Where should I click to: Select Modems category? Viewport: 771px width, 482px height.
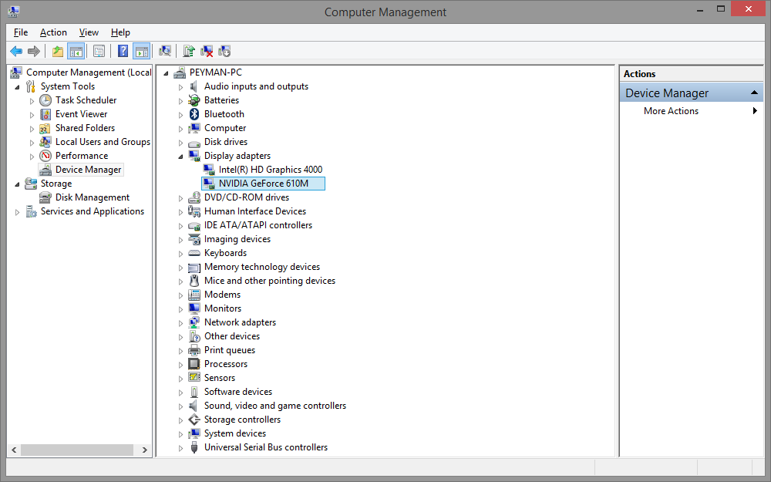point(222,295)
